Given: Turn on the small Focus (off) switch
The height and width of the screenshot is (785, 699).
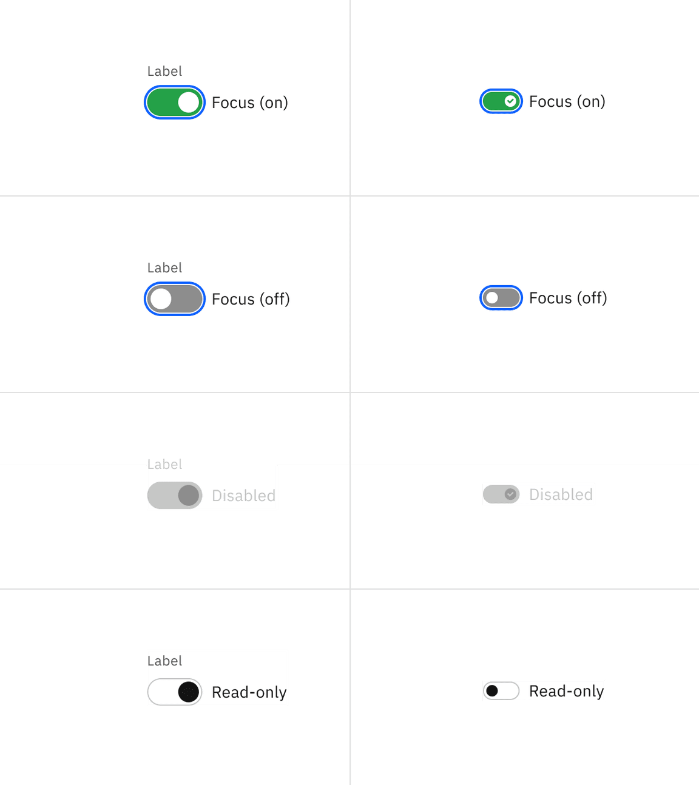Looking at the screenshot, I should 501,298.
